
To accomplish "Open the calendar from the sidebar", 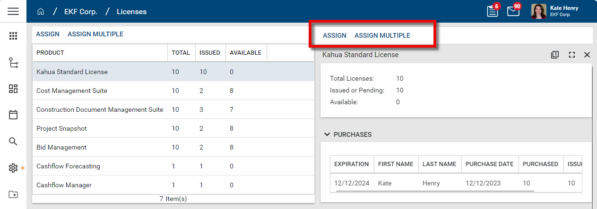I will (13, 115).
